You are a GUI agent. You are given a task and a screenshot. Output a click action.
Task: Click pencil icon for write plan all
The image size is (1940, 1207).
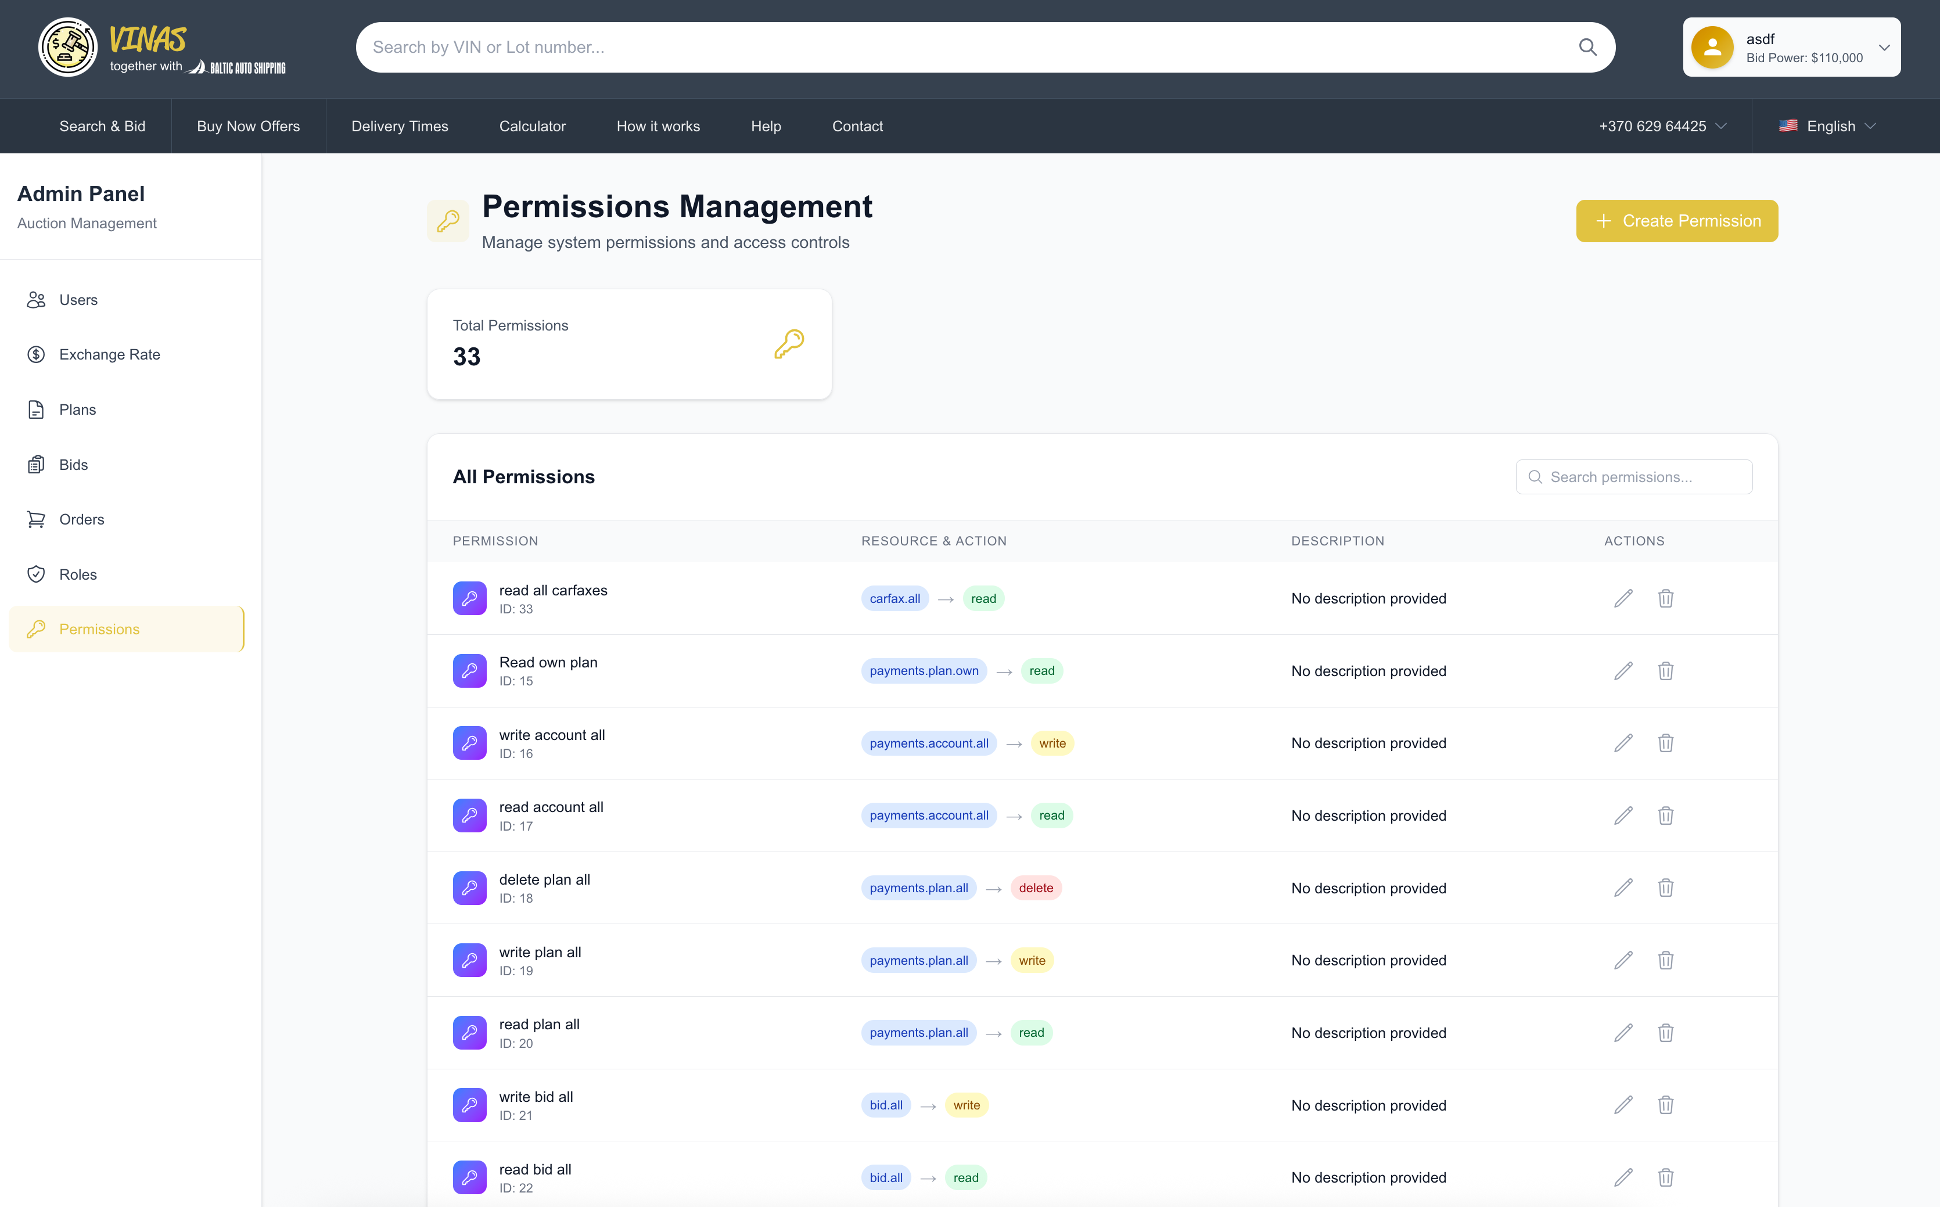pos(1622,960)
